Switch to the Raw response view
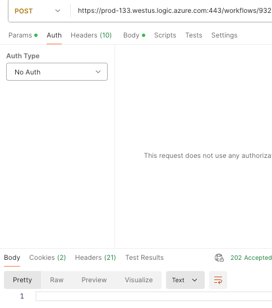Image resolution: width=272 pixels, height=308 pixels. coord(57,280)
